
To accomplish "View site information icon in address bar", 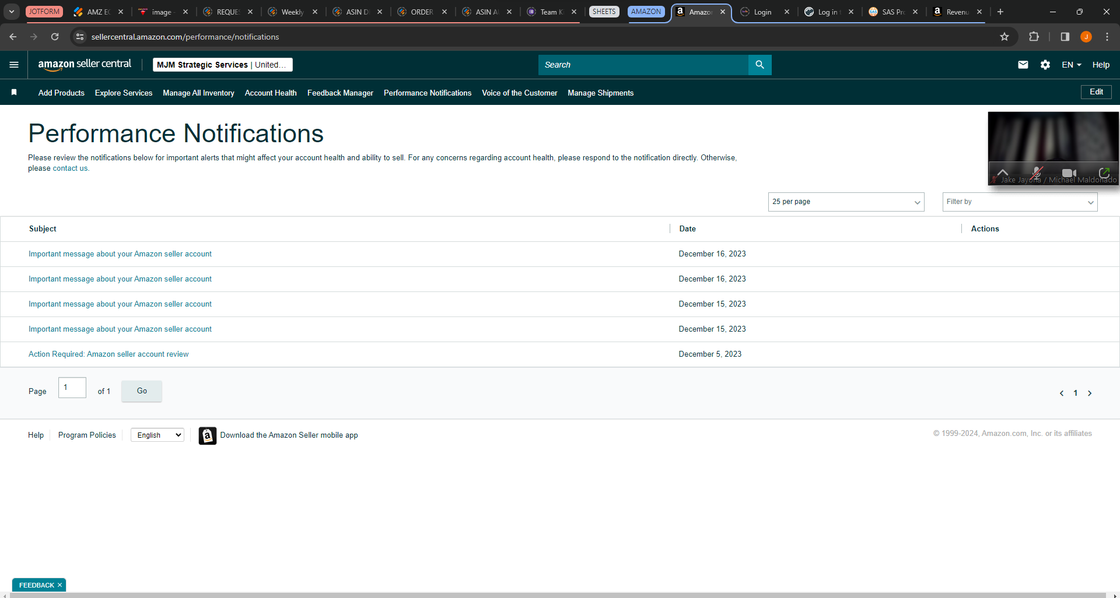I will click(80, 37).
